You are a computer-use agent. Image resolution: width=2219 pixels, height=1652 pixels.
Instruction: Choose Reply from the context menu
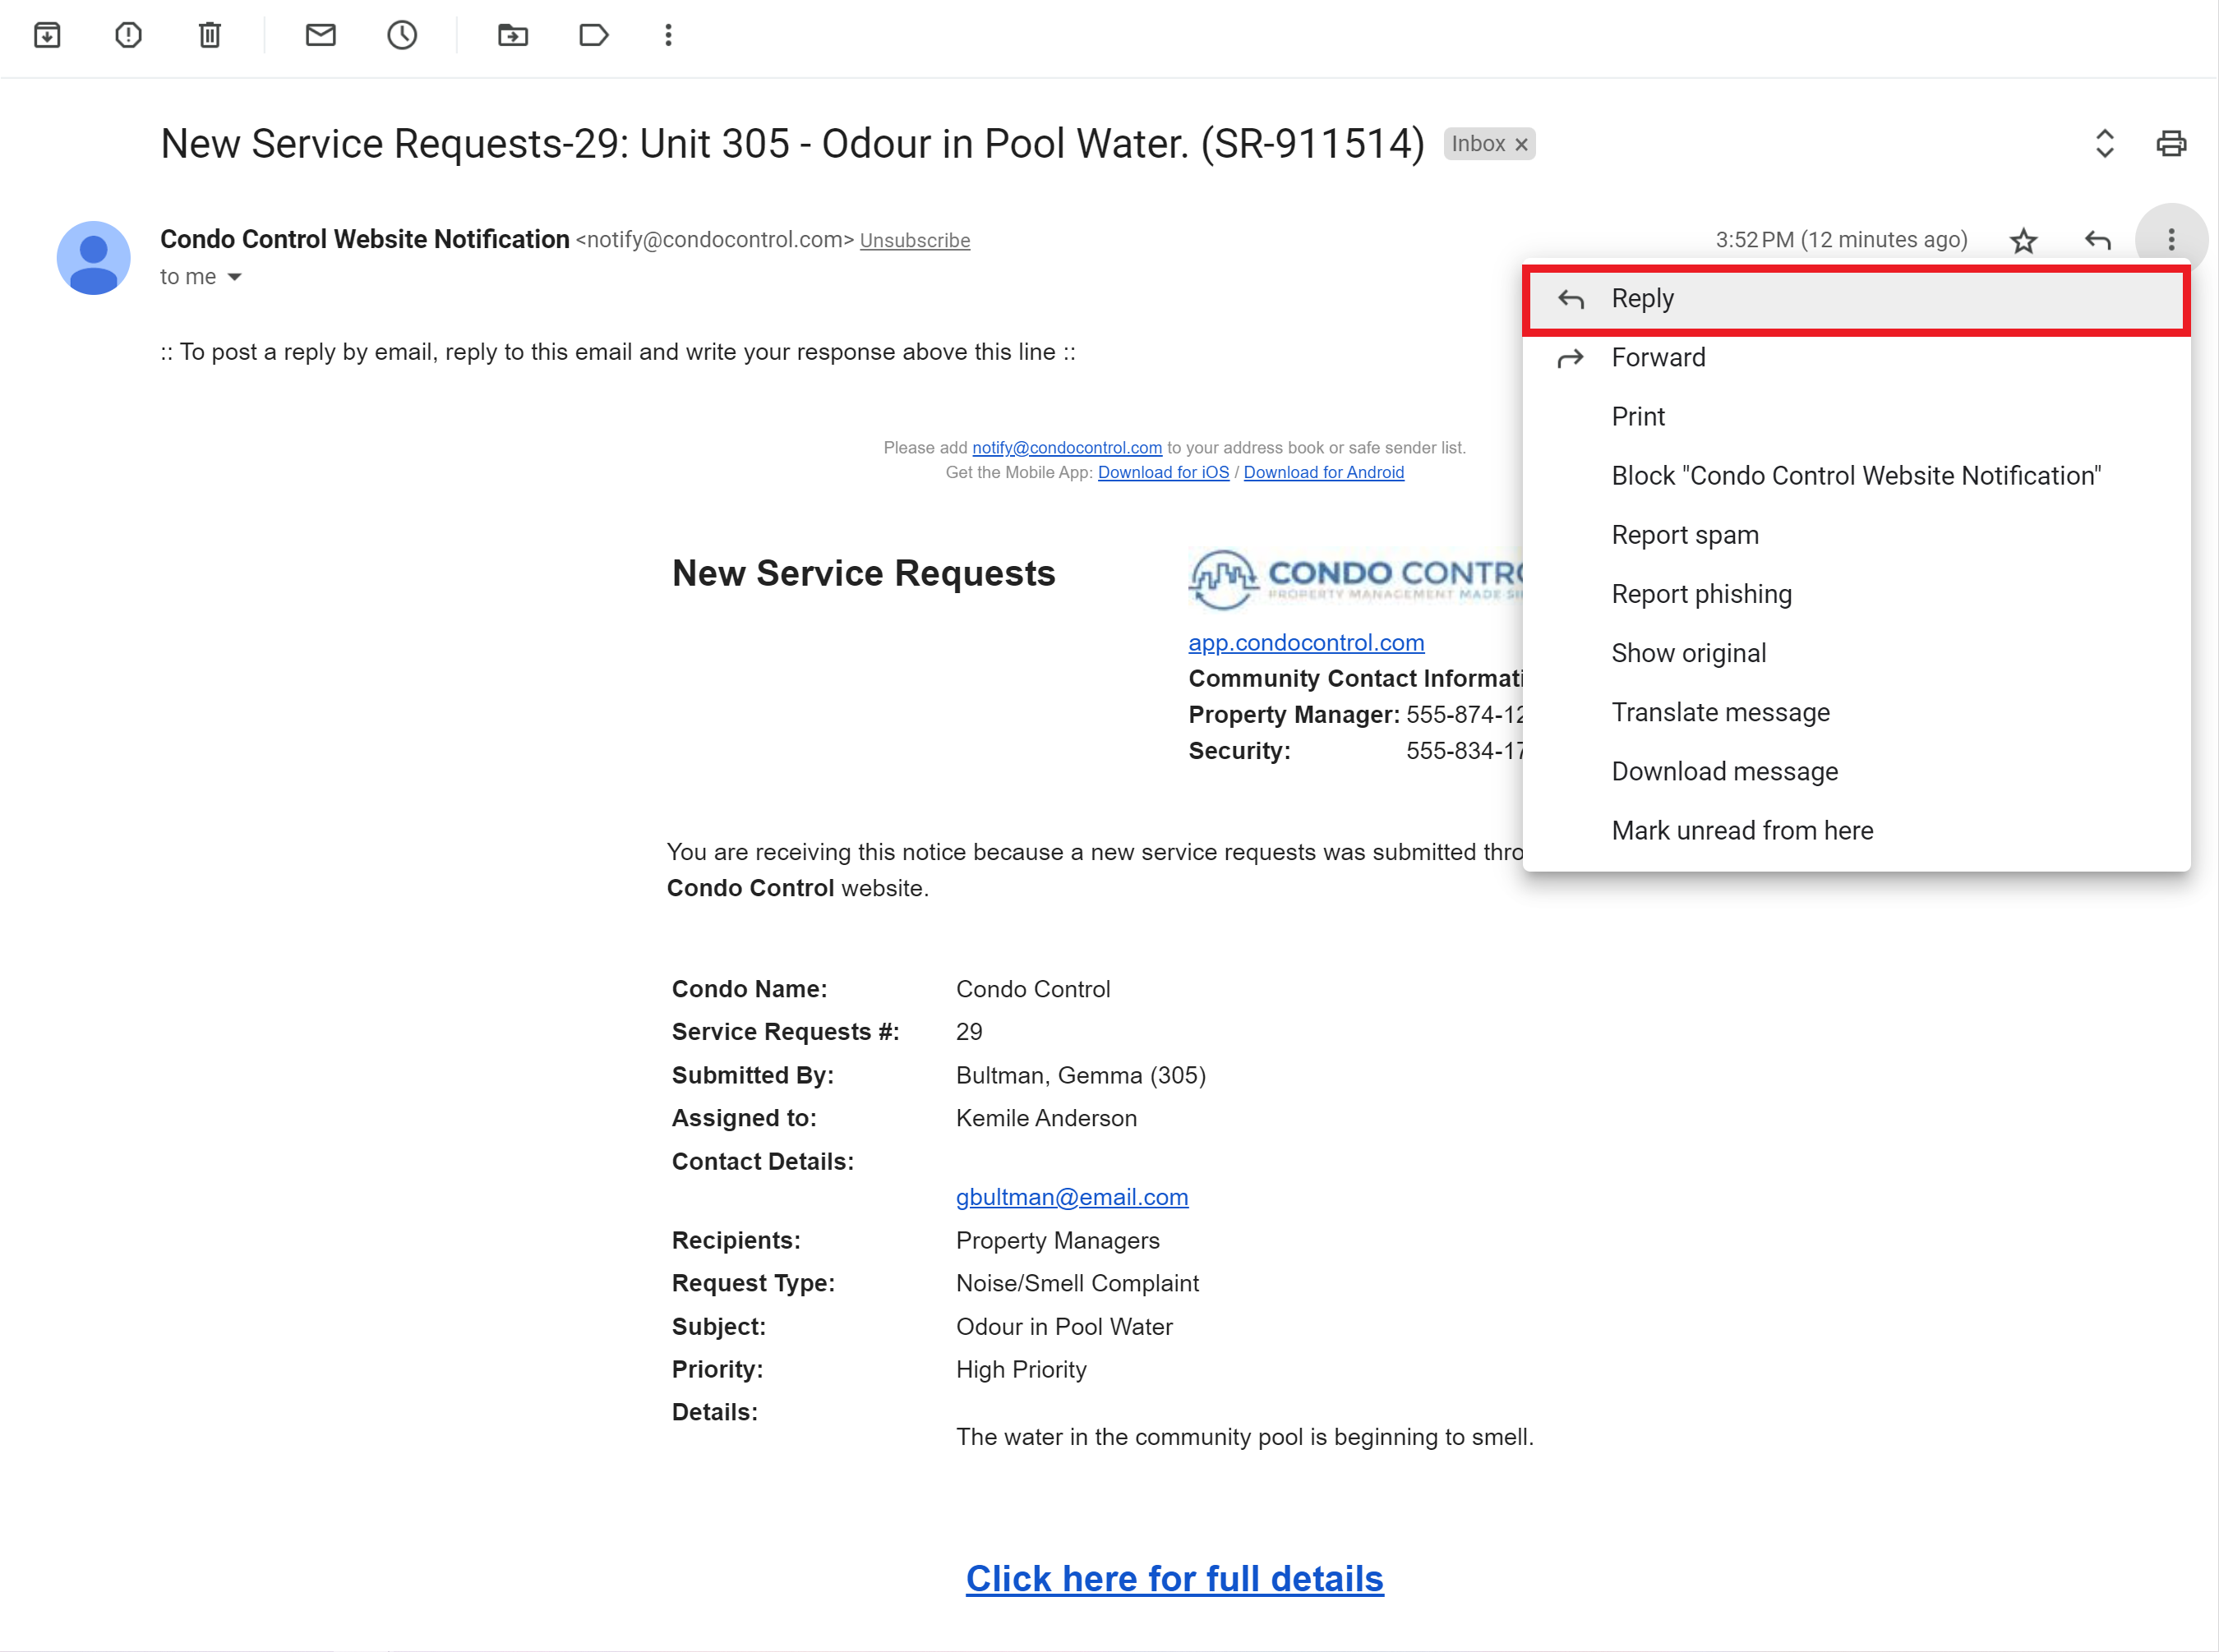point(1856,298)
